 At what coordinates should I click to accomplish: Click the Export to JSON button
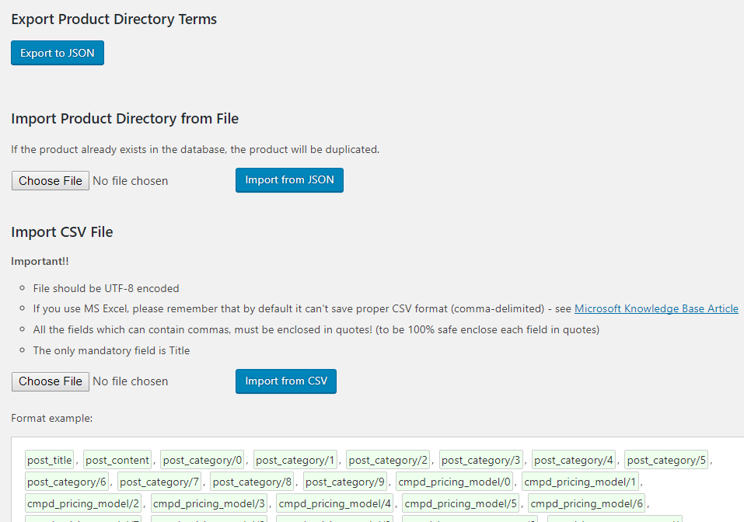[58, 53]
